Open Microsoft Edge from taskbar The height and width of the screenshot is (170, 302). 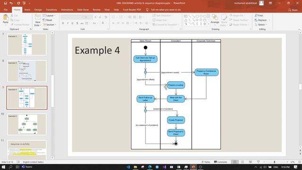click(150, 167)
